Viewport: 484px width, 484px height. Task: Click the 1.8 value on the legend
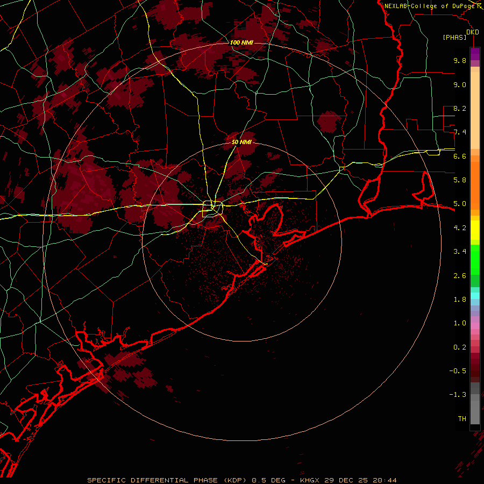click(460, 300)
